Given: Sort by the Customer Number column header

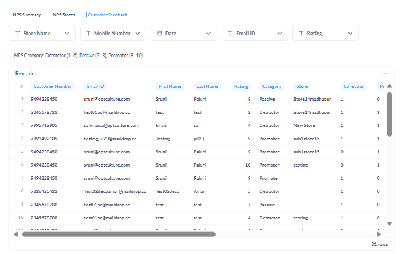Looking at the screenshot, I should tap(52, 86).
